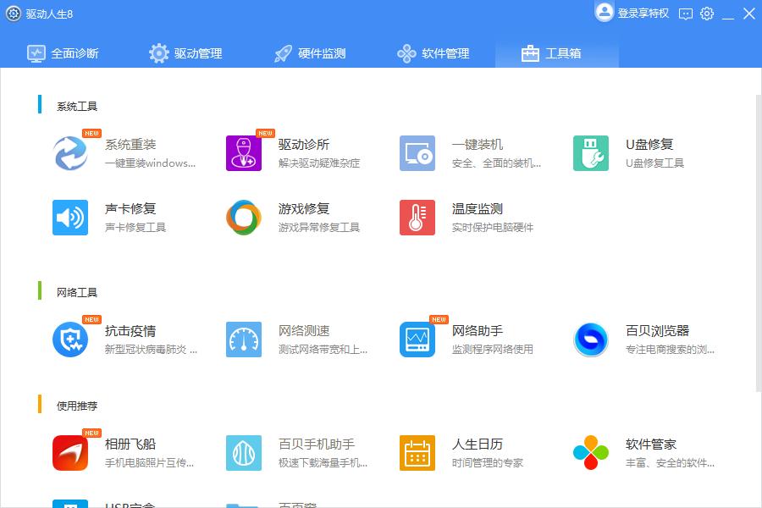Switch to the 驱动管理 tab
The width and height of the screenshot is (762, 508).
point(185,53)
